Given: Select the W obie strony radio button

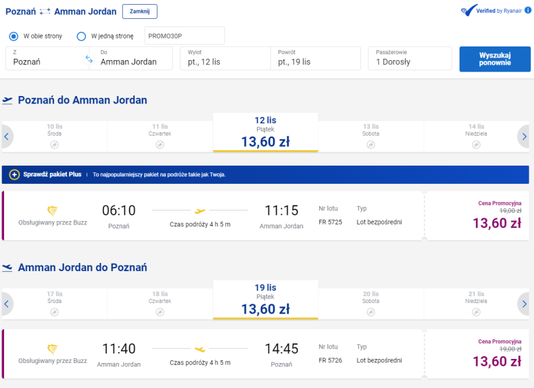Looking at the screenshot, I should click(x=14, y=36).
